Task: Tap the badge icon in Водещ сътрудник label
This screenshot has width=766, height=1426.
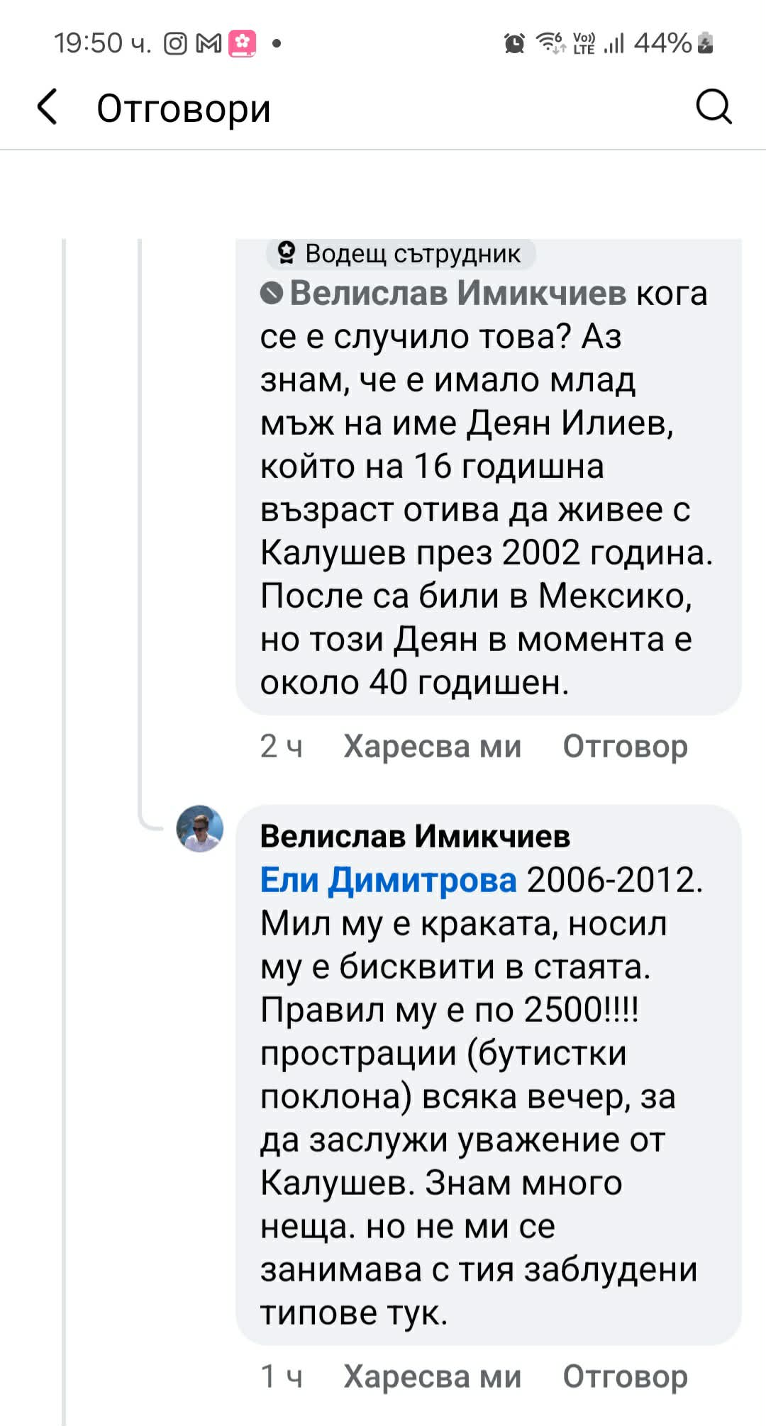Action: [286, 253]
